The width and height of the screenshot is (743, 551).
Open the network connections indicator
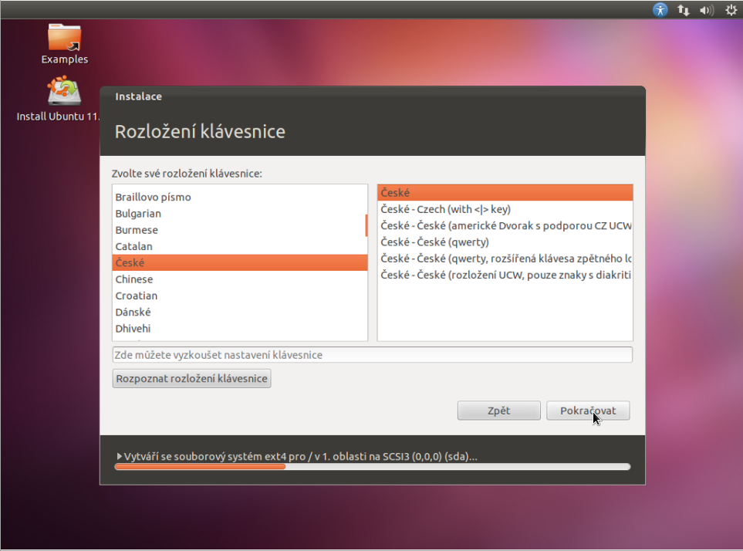[683, 9]
